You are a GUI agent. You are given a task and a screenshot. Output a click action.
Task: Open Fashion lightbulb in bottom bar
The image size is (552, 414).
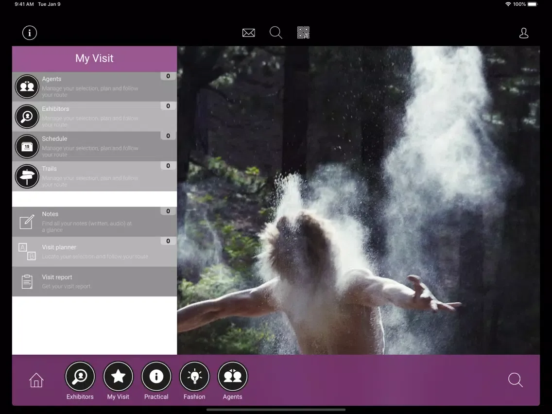(x=194, y=376)
